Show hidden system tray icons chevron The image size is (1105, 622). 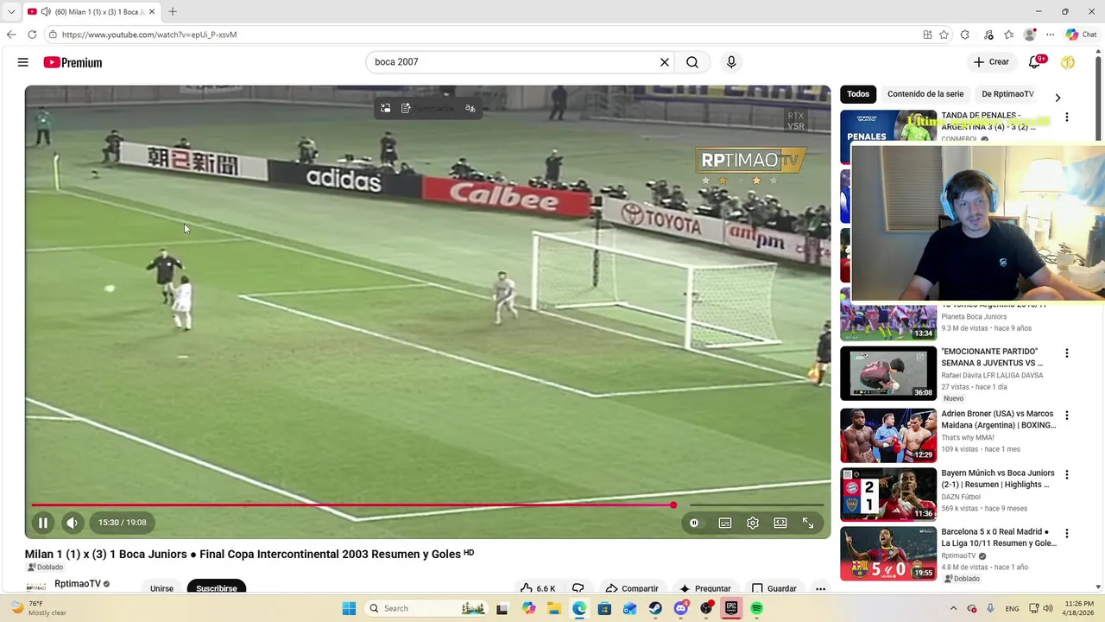pos(953,608)
